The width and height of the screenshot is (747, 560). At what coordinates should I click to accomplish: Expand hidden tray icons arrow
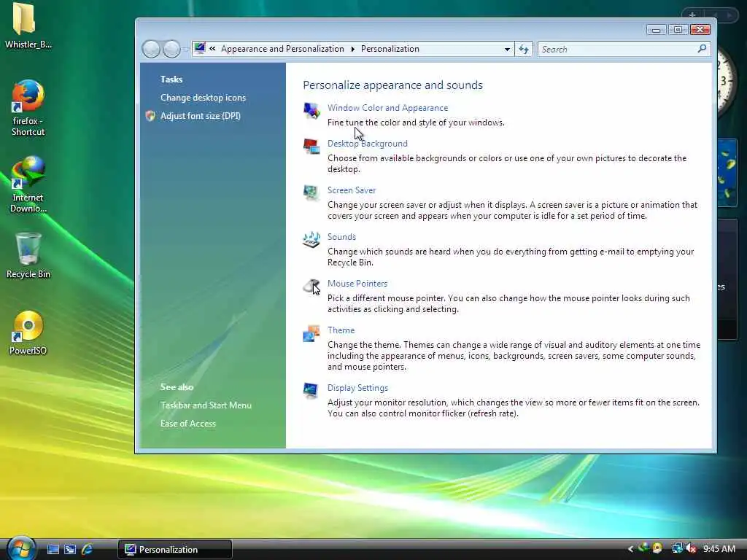(631, 549)
